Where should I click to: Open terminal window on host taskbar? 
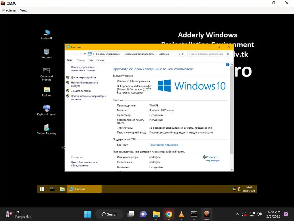194,214
